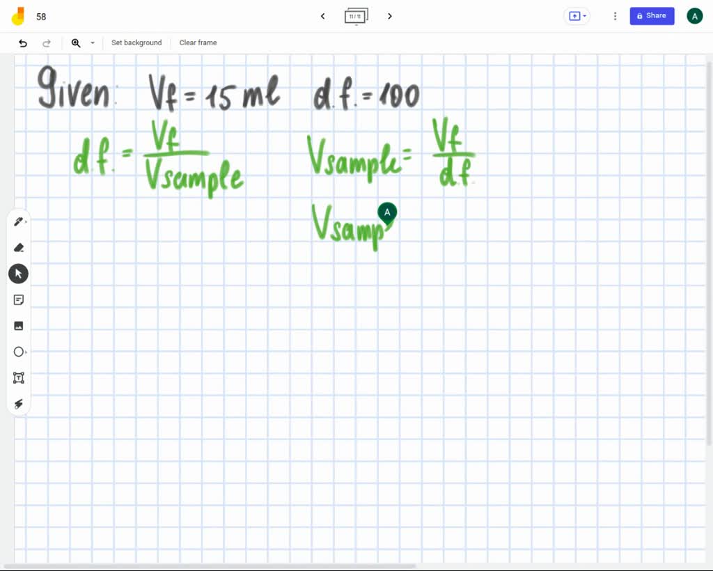The image size is (713, 571).
Task: Insert an image onto the frame
Action: pyautogui.click(x=19, y=325)
